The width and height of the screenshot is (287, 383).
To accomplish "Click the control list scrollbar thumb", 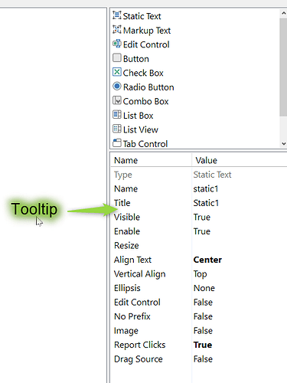I will [283, 67].
